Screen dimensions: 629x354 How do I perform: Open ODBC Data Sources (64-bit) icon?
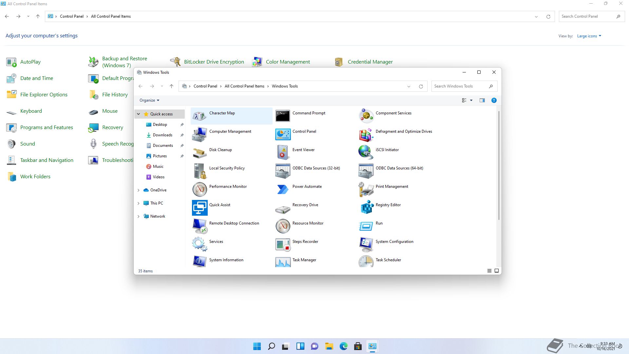click(x=366, y=171)
